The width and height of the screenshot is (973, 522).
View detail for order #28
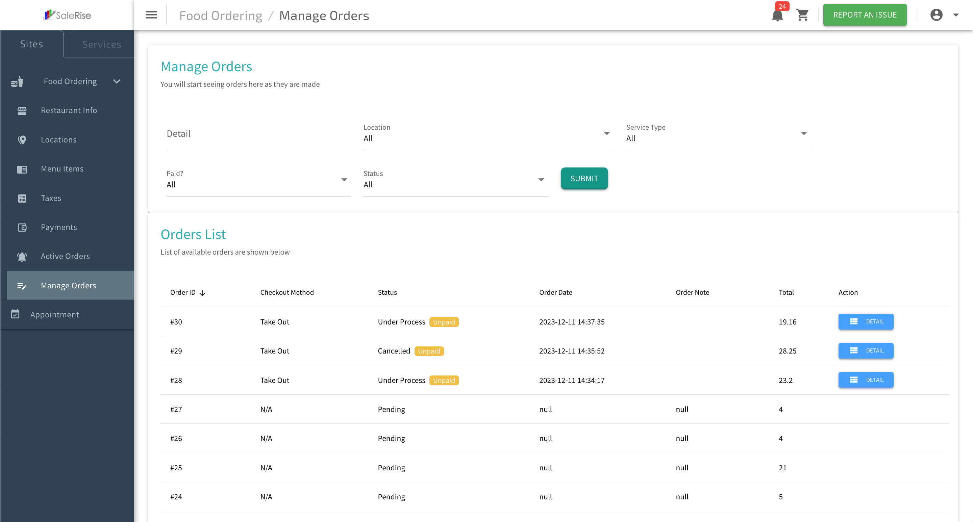coord(866,380)
